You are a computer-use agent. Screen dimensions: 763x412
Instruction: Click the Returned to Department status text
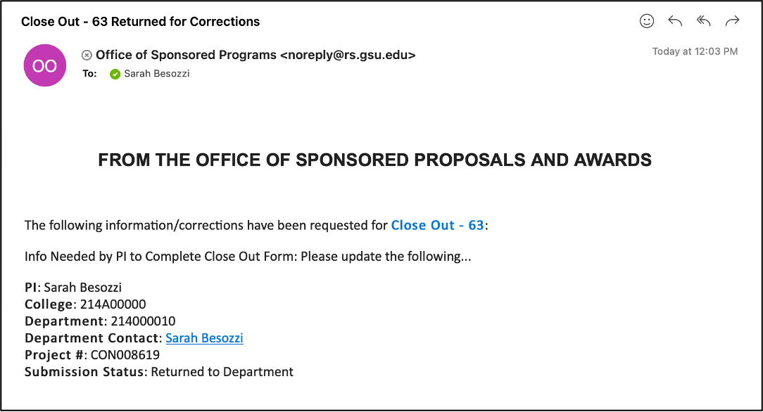click(222, 372)
